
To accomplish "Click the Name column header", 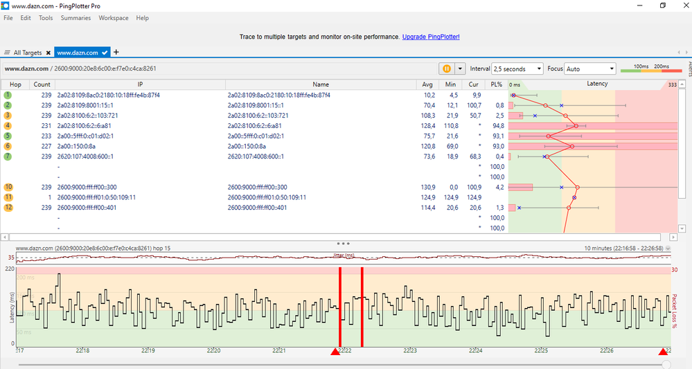I will point(321,84).
